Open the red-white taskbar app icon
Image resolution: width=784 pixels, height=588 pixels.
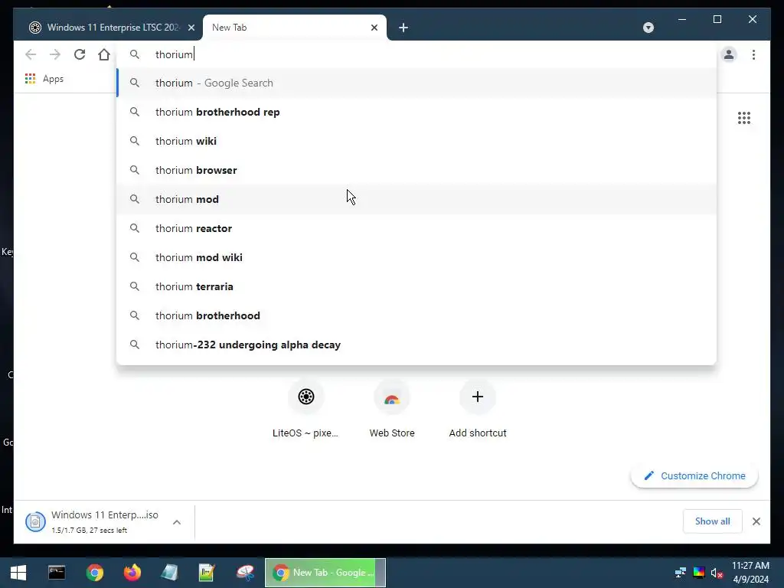(245, 573)
